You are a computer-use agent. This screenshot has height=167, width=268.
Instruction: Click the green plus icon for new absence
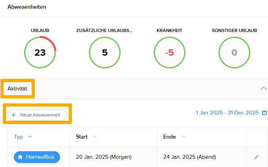[x=14, y=115]
